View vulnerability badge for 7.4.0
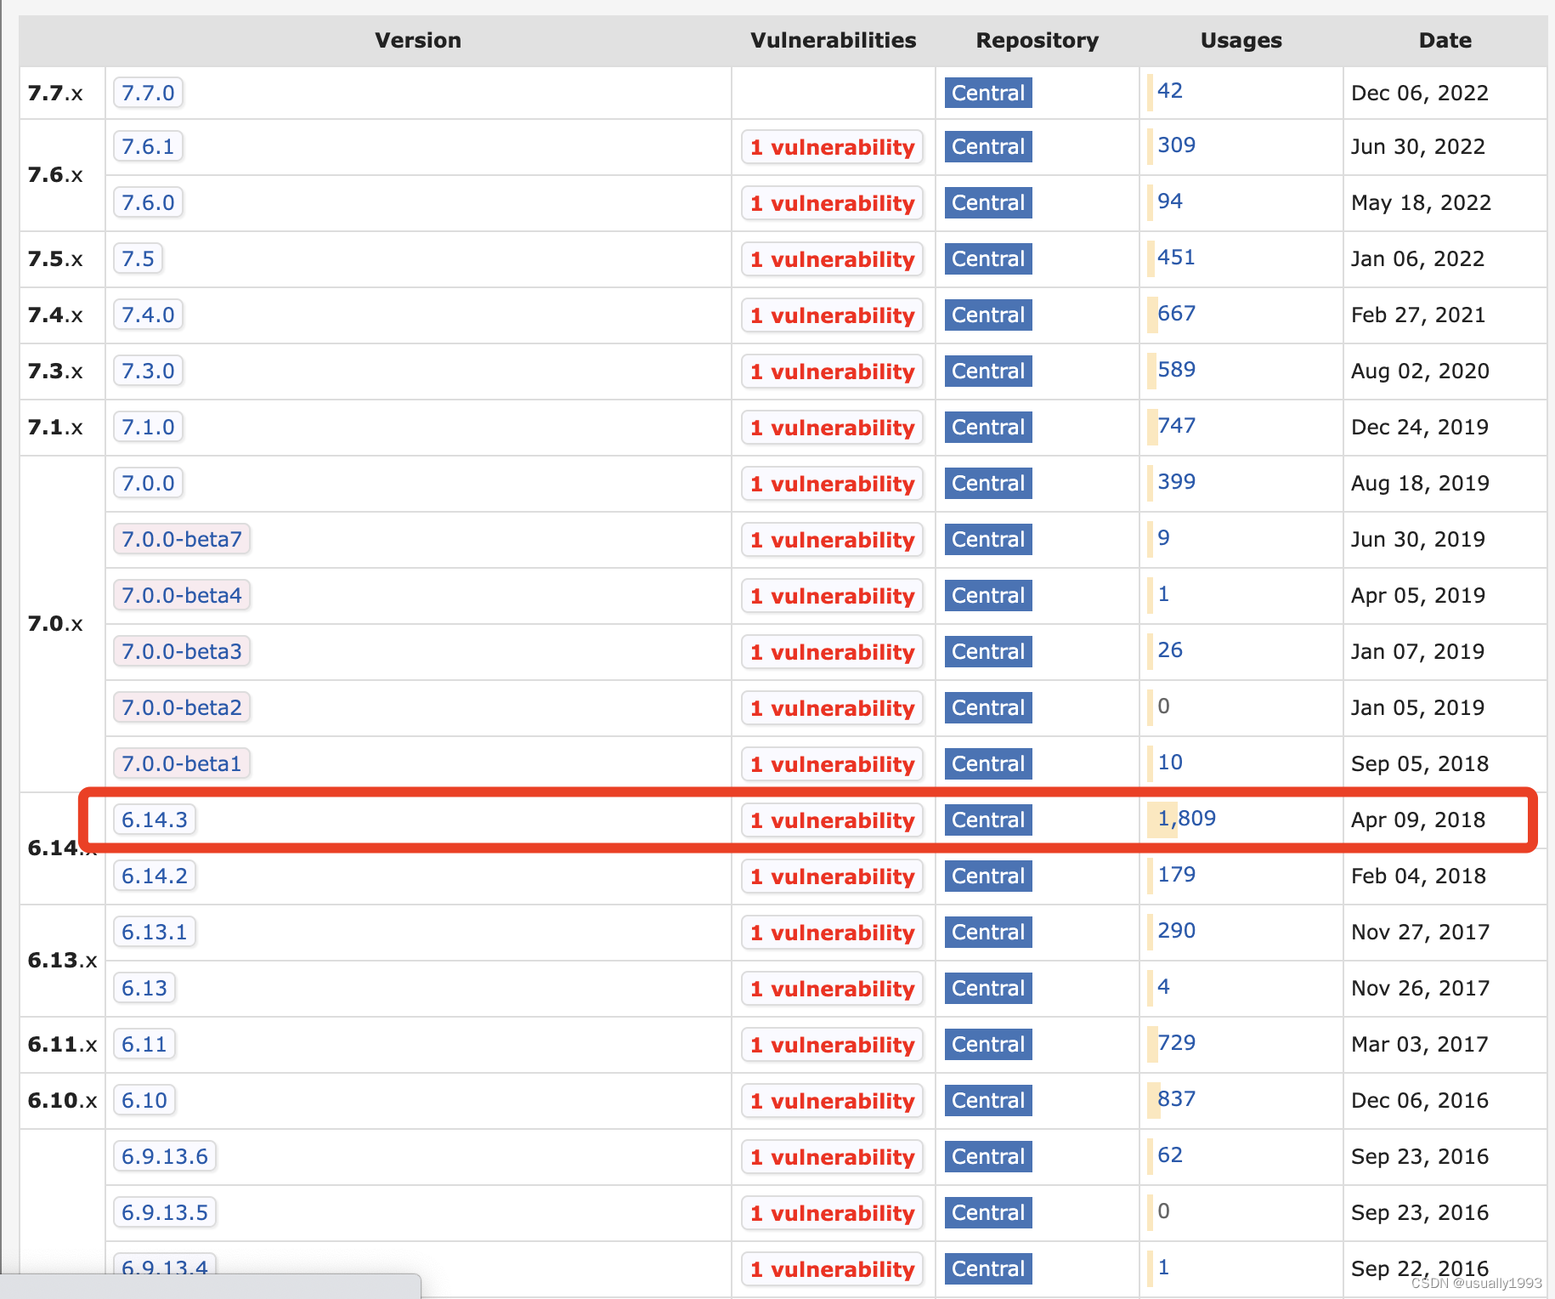Image resolution: width=1555 pixels, height=1299 pixels. [833, 315]
